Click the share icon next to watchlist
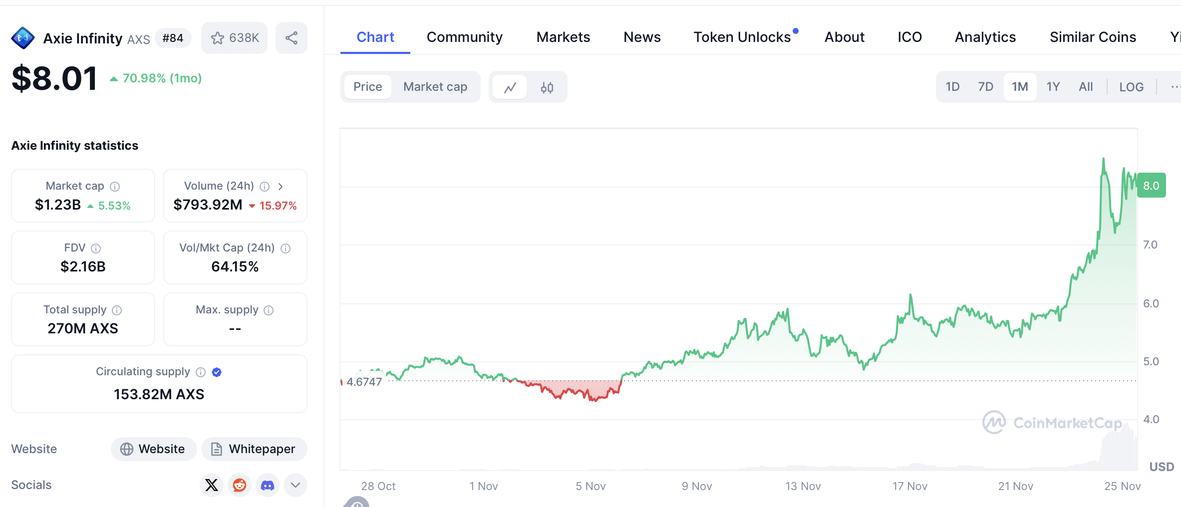This screenshot has width=1181, height=507. [292, 38]
